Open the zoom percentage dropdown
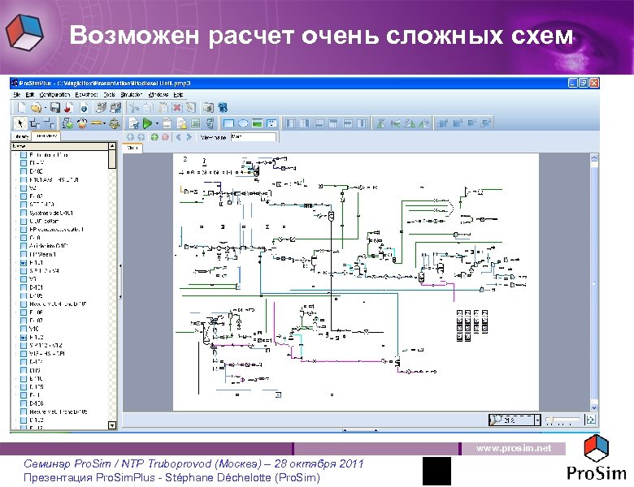634x487 pixels. coord(537,420)
